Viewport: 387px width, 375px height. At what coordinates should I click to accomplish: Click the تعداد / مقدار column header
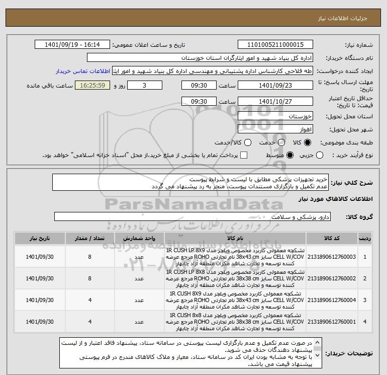(x=90, y=238)
